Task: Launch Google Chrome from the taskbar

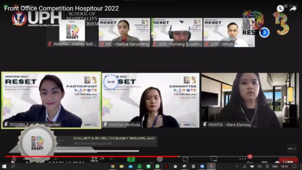Action: pos(113,166)
